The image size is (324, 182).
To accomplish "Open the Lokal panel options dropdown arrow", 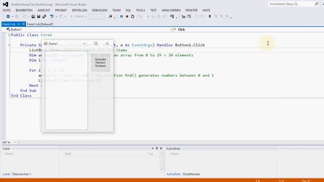I will [x=152, y=148].
